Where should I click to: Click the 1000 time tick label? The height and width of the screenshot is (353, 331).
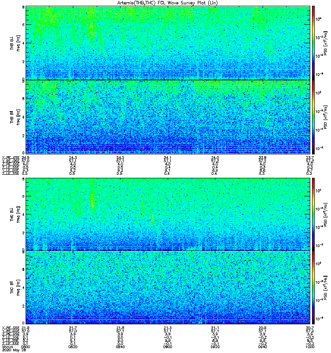[x=310, y=347]
